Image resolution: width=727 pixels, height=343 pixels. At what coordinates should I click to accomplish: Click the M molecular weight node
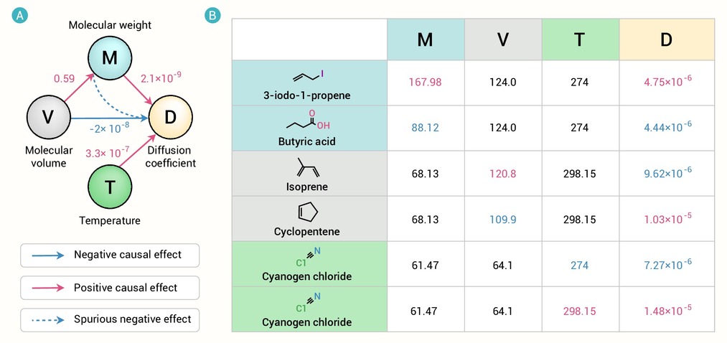110,58
